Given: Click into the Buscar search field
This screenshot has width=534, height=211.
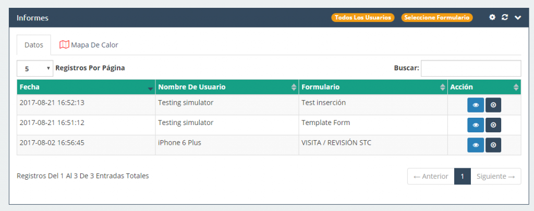Looking at the screenshot, I should tap(471, 68).
